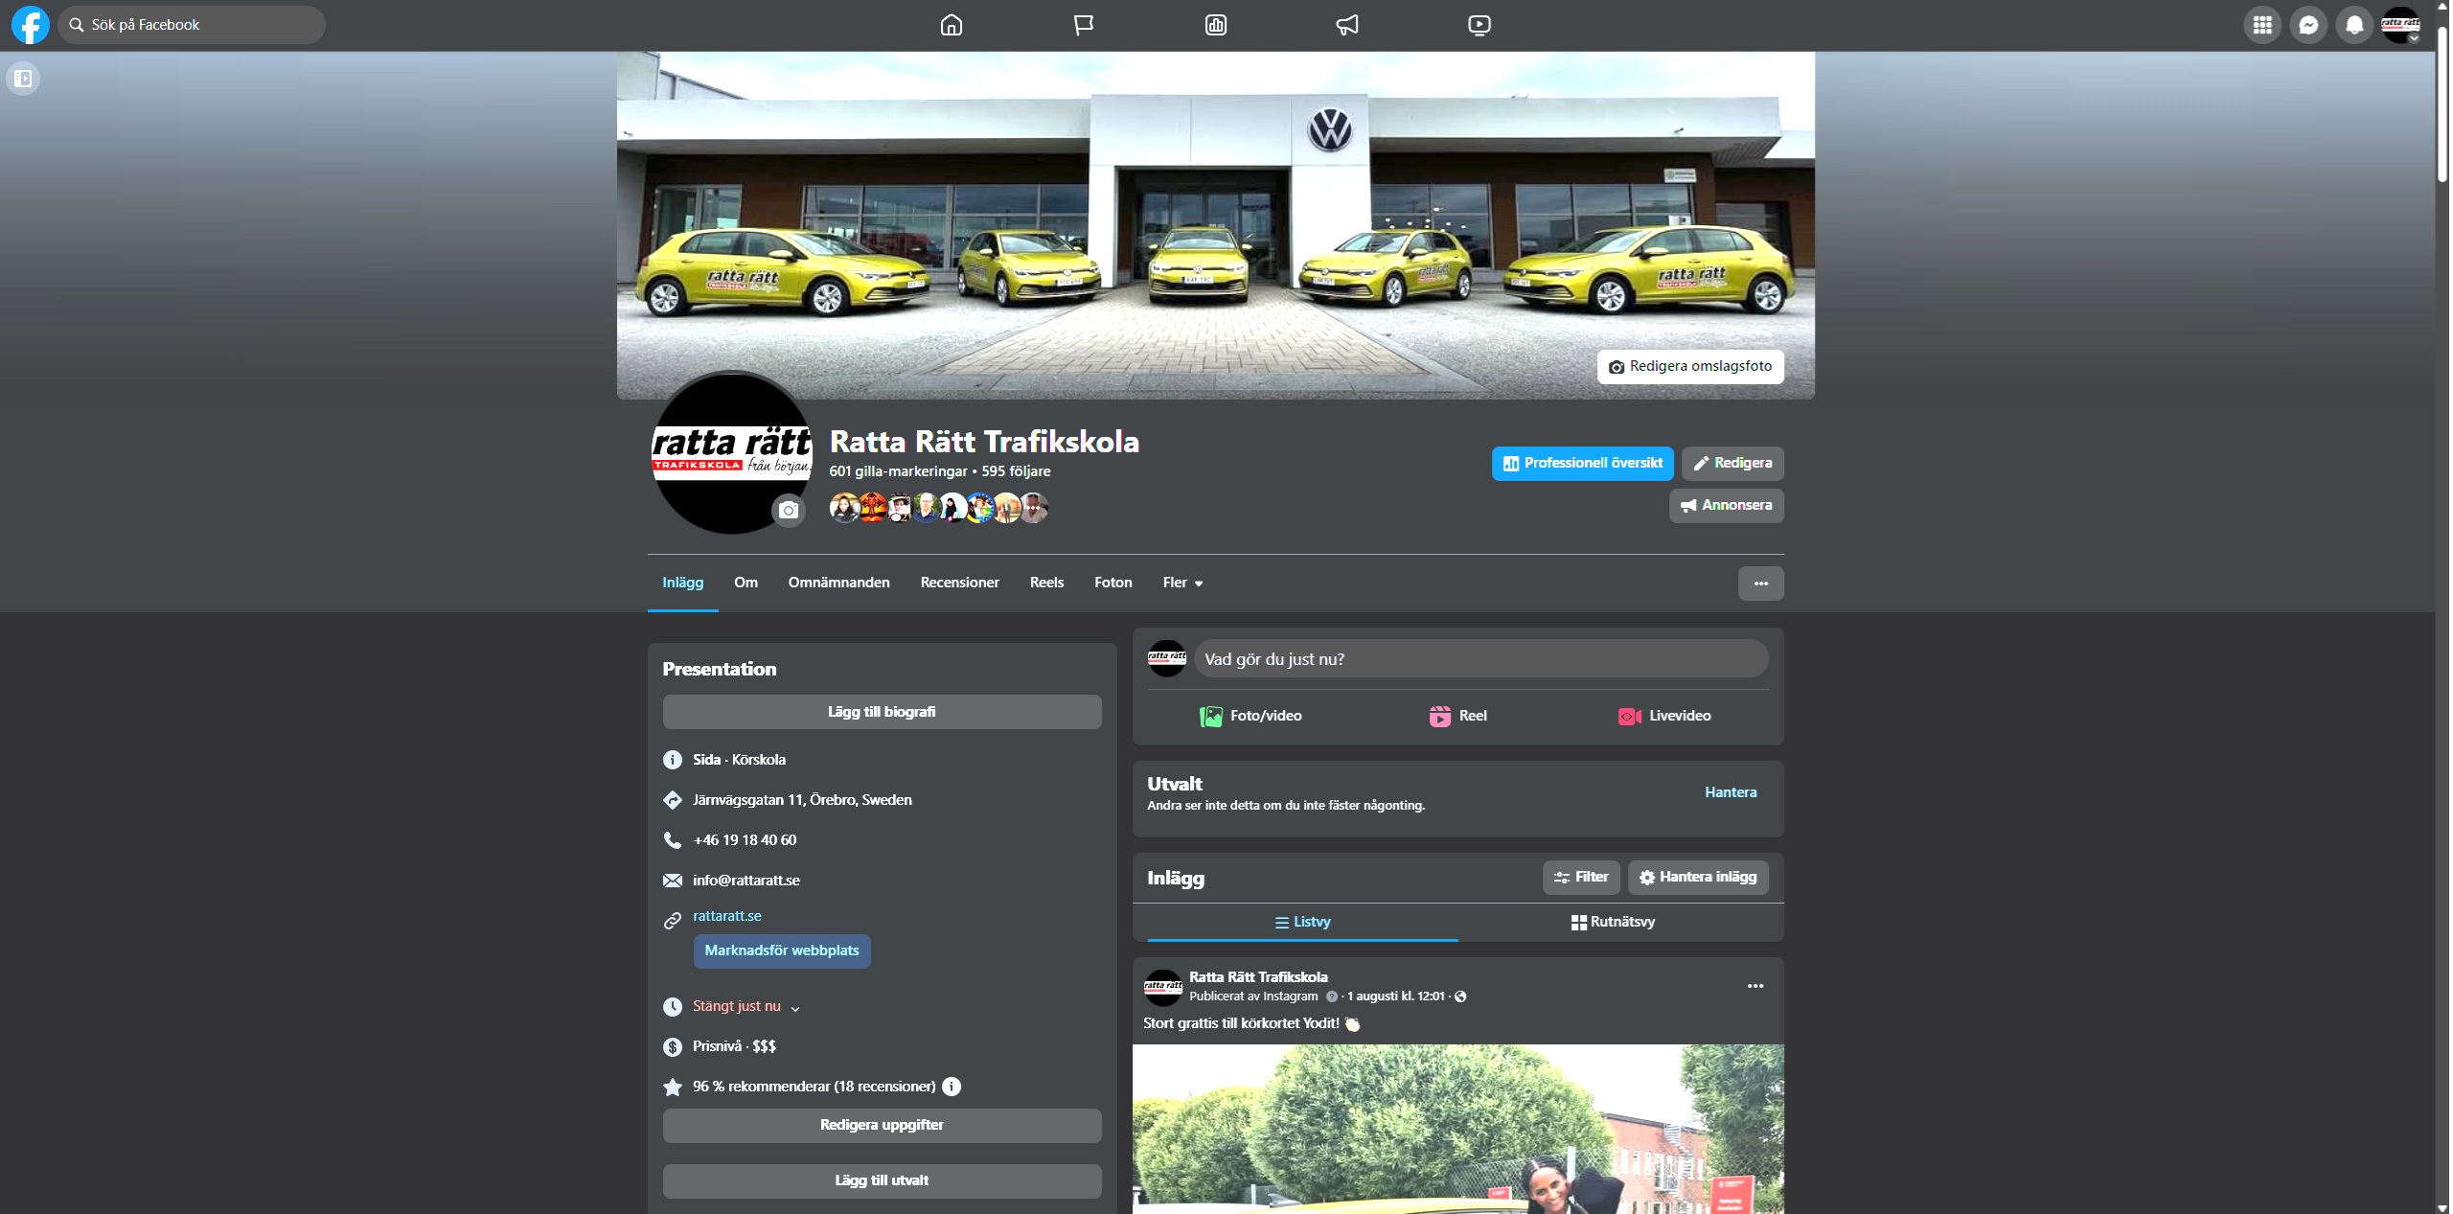This screenshot has width=2453, height=1214.
Task: Click the Prisnivå $$$ entry
Action: click(x=734, y=1046)
